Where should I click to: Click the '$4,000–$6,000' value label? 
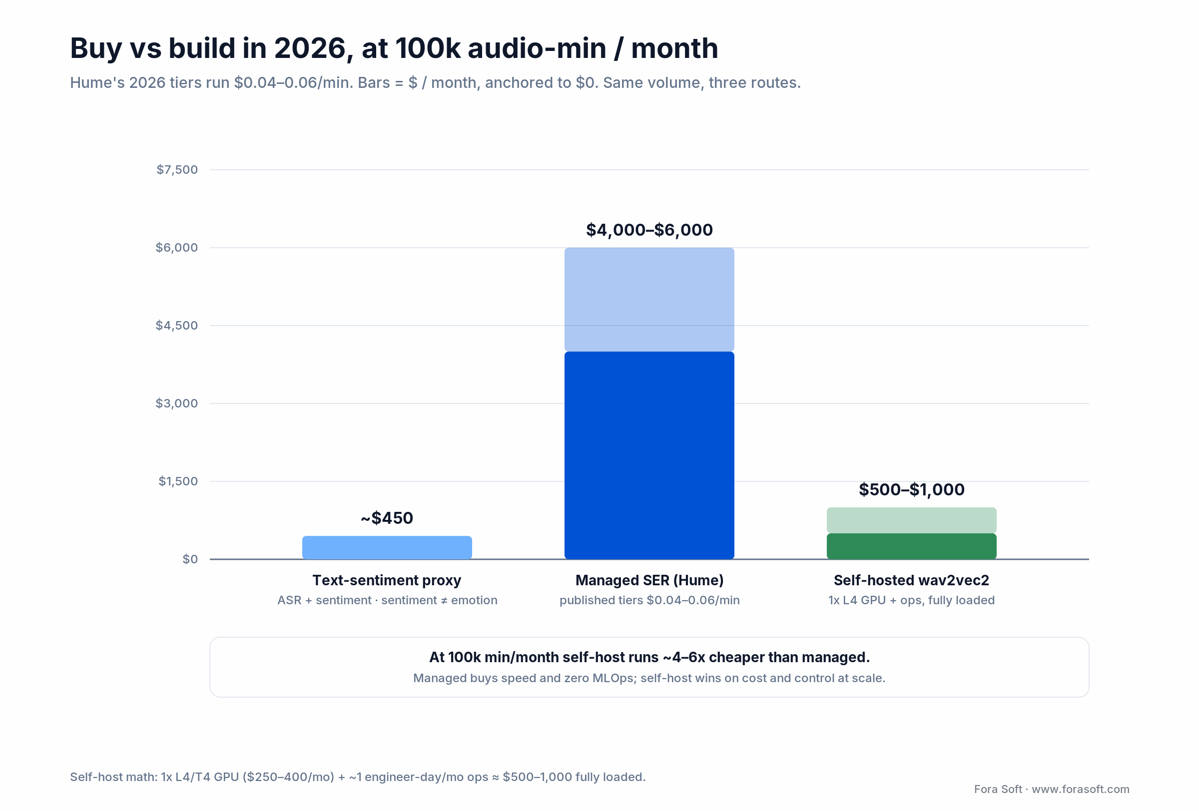click(x=649, y=230)
